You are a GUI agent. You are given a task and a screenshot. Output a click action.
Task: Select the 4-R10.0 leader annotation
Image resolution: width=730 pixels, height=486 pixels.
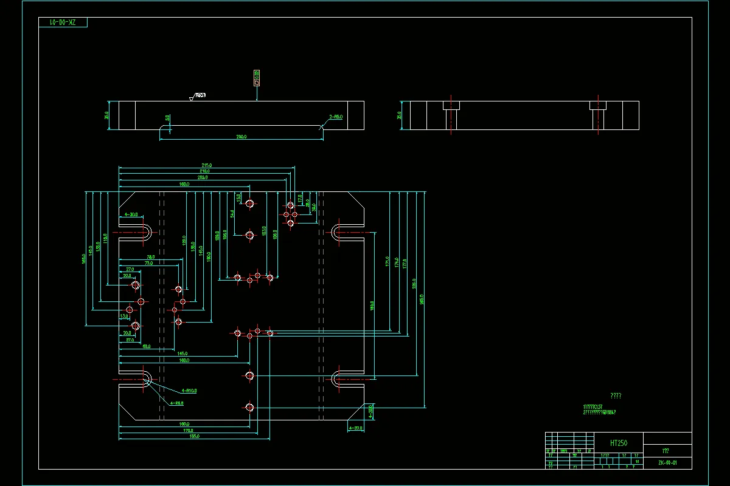pos(189,391)
